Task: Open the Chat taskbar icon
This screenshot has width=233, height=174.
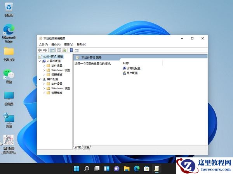Action: 116,169
